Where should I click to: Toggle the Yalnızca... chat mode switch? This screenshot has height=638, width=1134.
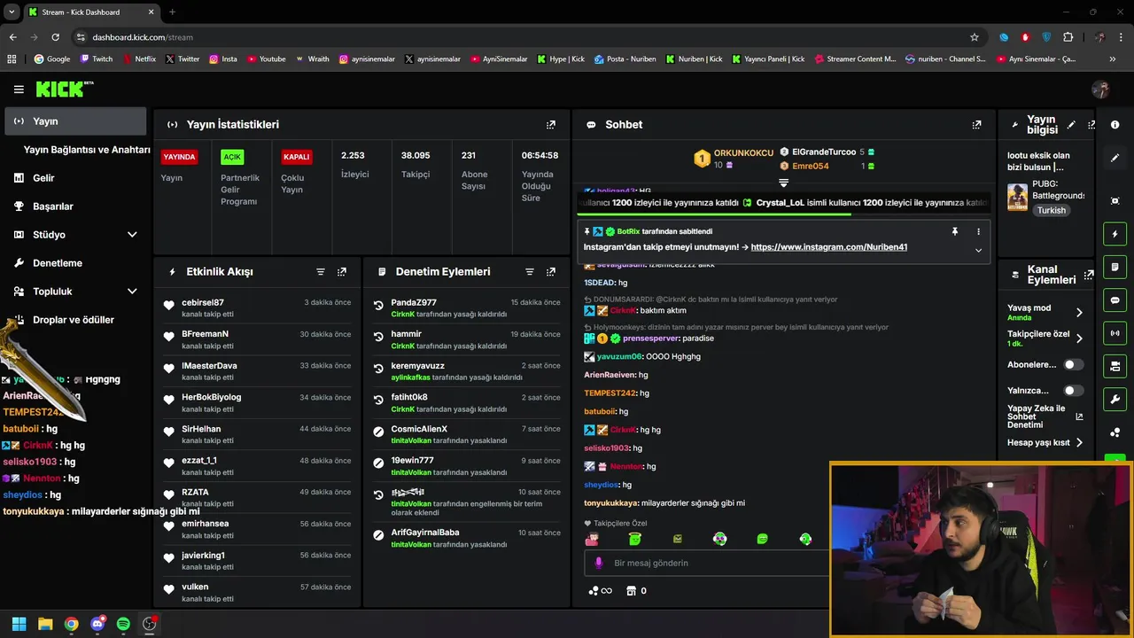click(x=1073, y=390)
